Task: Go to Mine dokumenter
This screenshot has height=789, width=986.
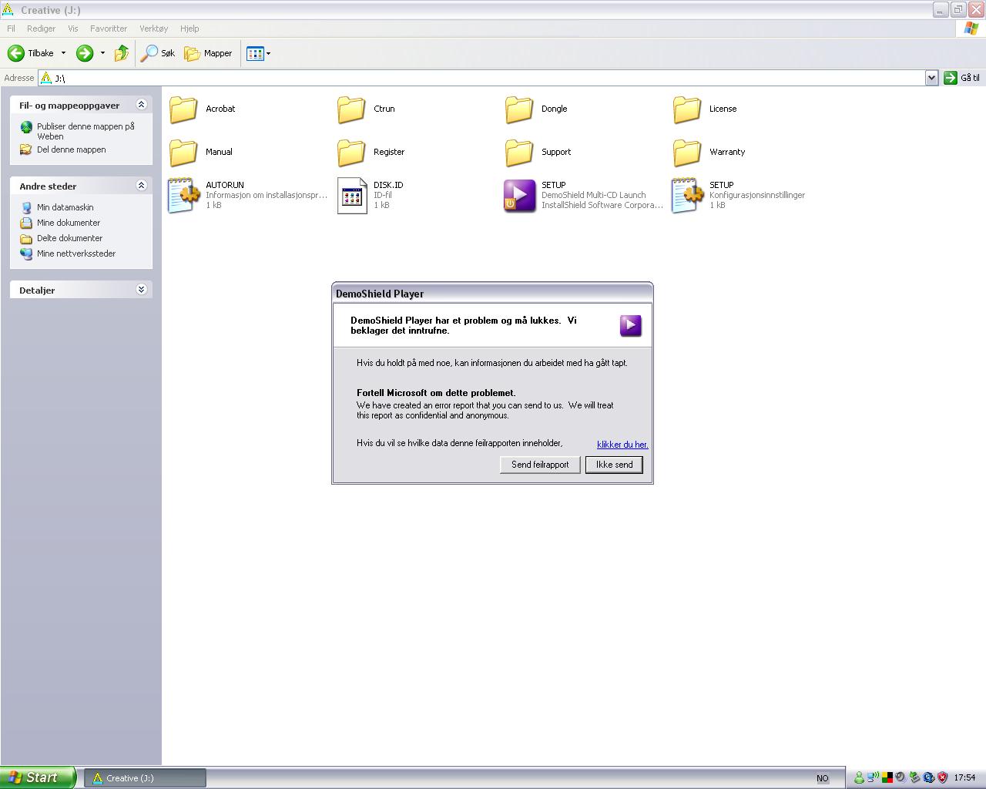Action: coord(60,223)
